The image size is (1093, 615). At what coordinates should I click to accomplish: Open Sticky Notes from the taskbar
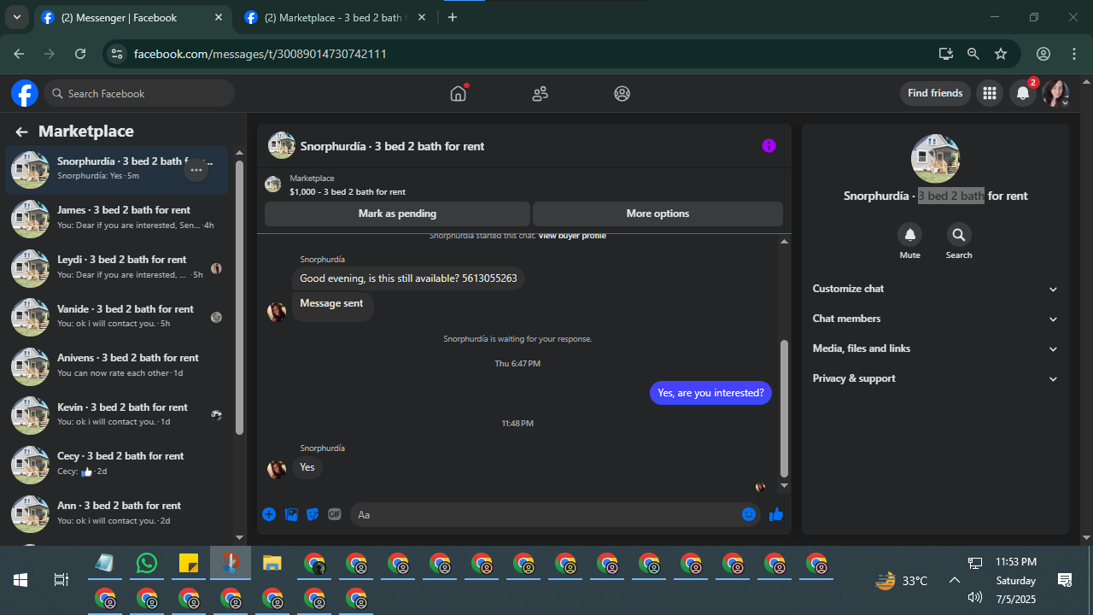[x=189, y=563]
